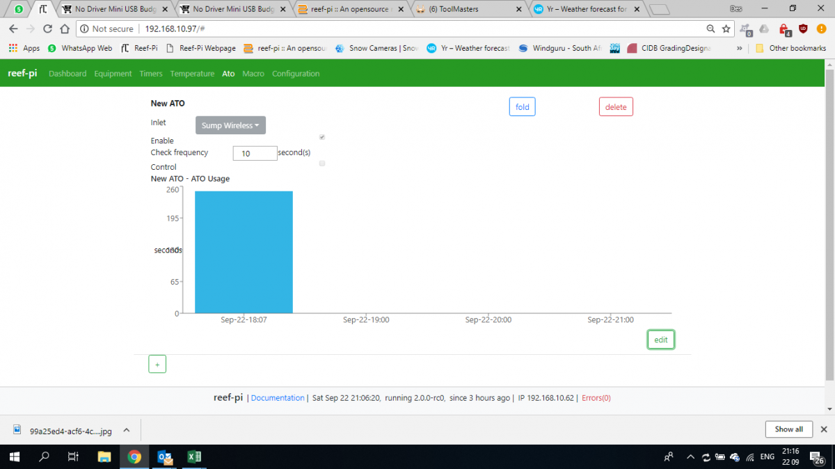Open the downloaded 99a25ed4 jpg file
The height and width of the screenshot is (469, 835).
pos(63,430)
